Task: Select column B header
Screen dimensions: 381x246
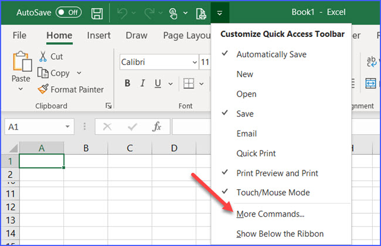Action: (x=86, y=148)
